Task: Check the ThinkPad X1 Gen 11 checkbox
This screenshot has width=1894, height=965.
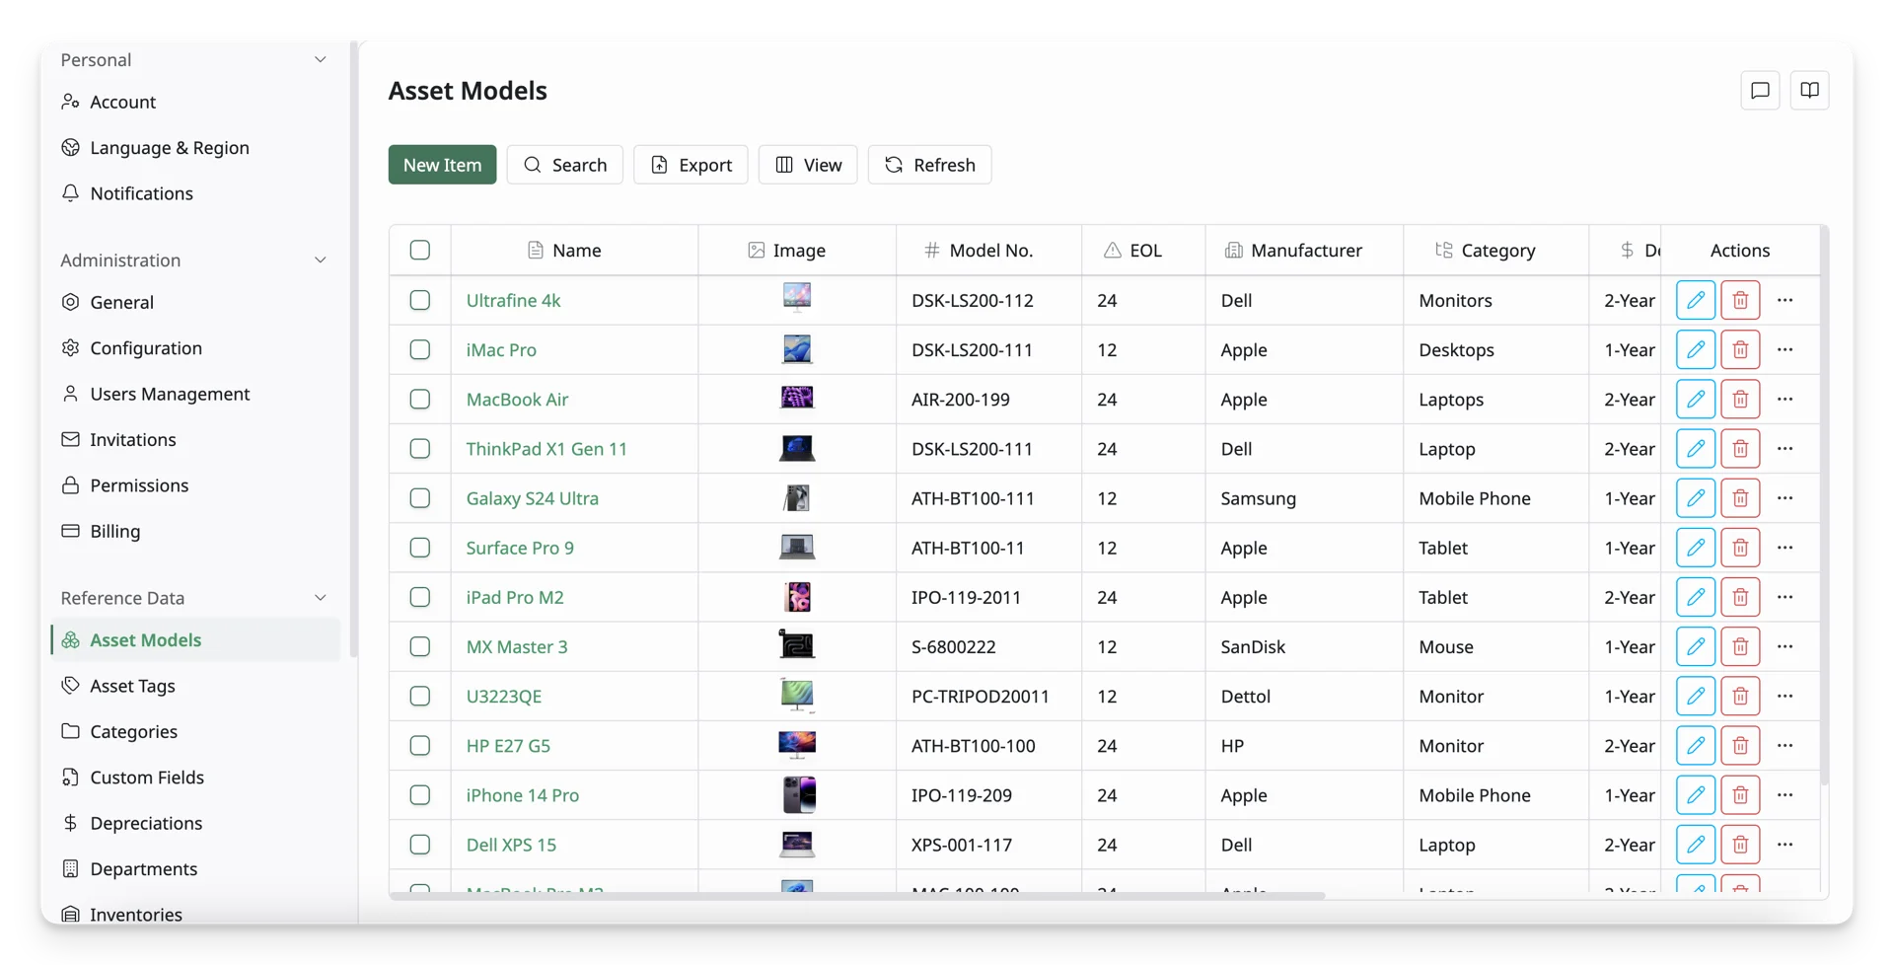Action: 420,448
